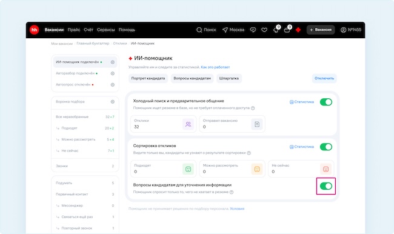Open the Поиск search icon
Screen dimensions: 394x234
pyautogui.click(x=199, y=30)
